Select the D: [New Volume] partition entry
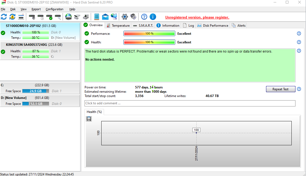Image resolution: width=306 pixels, height=176 pixels. (40, 101)
